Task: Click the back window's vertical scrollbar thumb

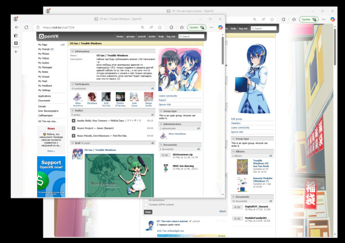Action: tap(335, 47)
